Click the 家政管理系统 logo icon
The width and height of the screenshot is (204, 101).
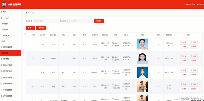tap(4, 4)
